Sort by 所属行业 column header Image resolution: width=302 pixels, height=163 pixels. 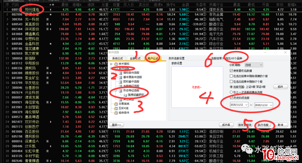(x=216, y=5)
